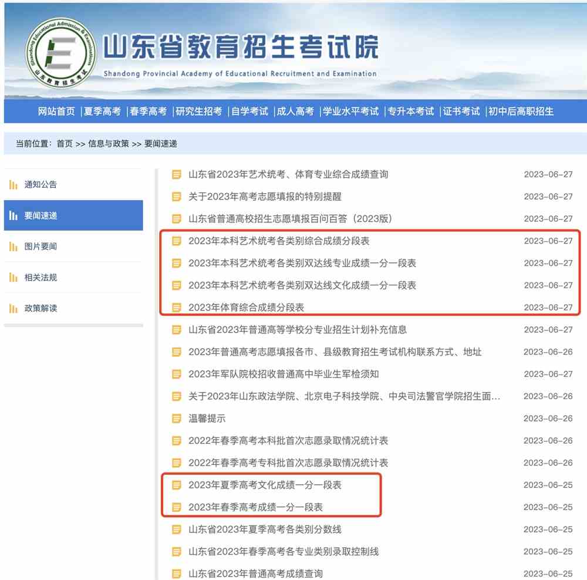Image resolution: width=587 pixels, height=580 pixels.
Task: Open 2023年体育综合成绩分段表 article
Action: (x=247, y=308)
